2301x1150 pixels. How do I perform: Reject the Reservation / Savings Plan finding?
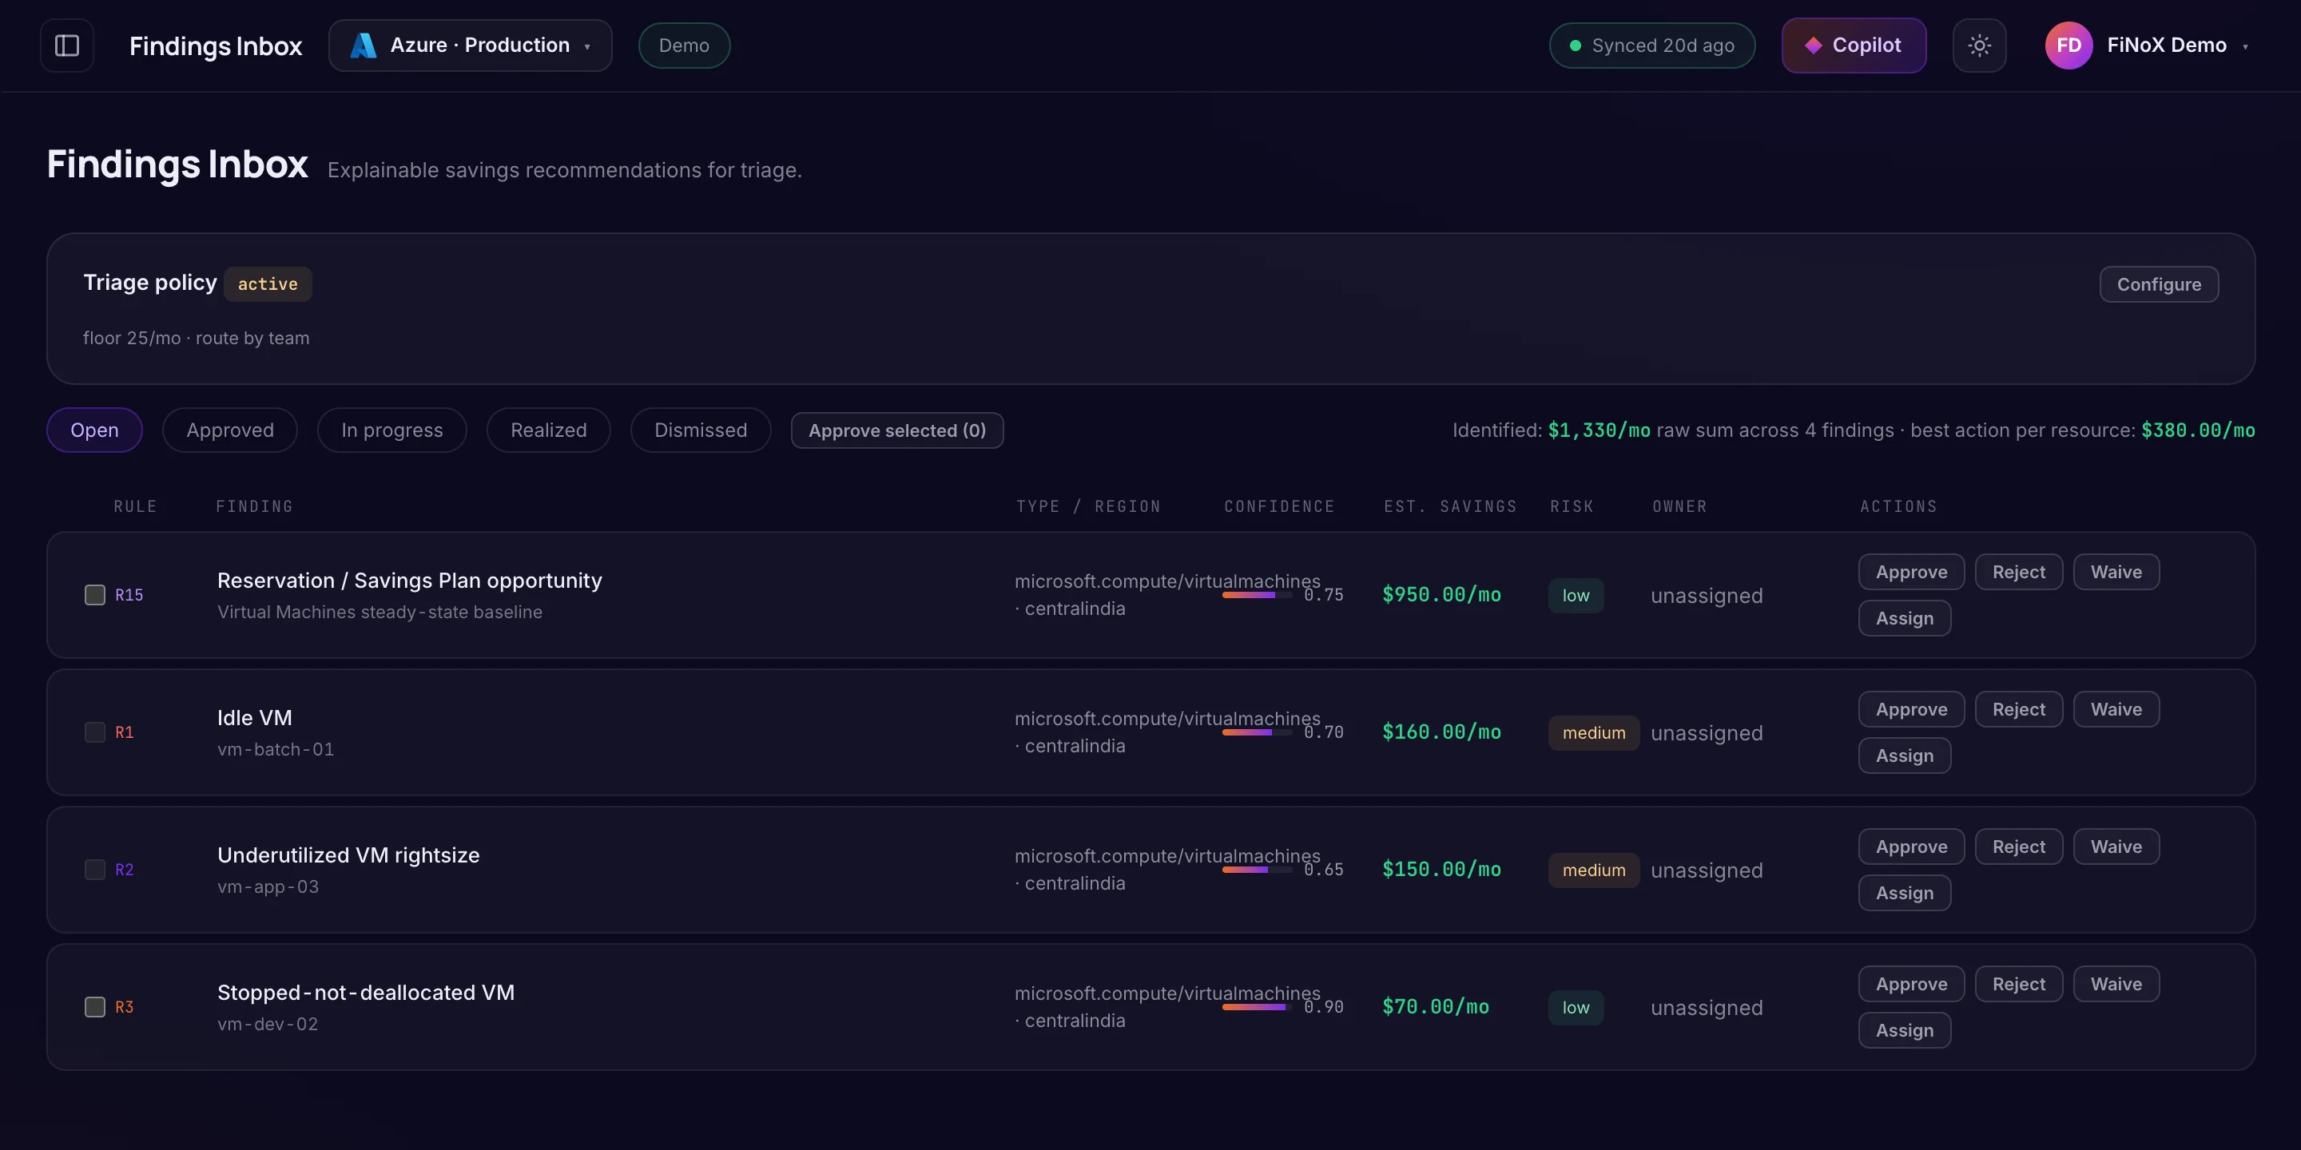pyautogui.click(x=2019, y=573)
